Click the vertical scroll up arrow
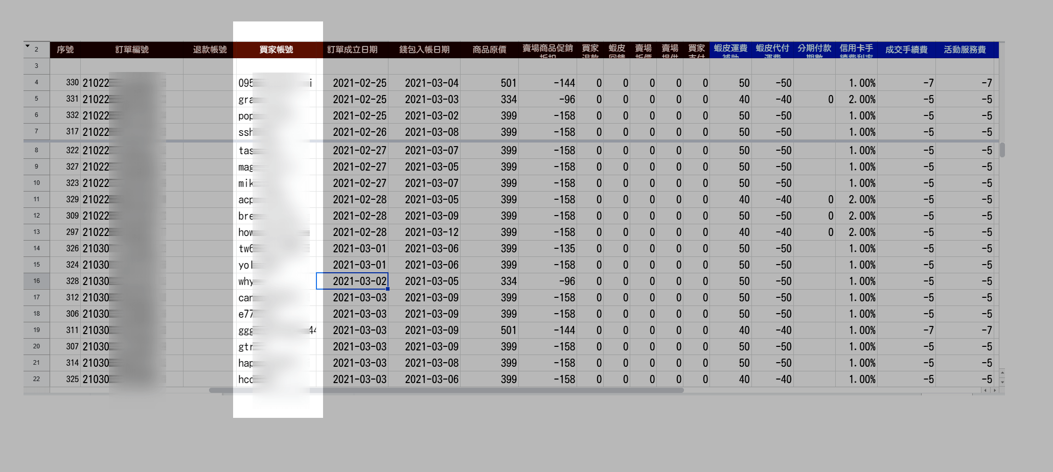The width and height of the screenshot is (1053, 472). tap(1002, 372)
